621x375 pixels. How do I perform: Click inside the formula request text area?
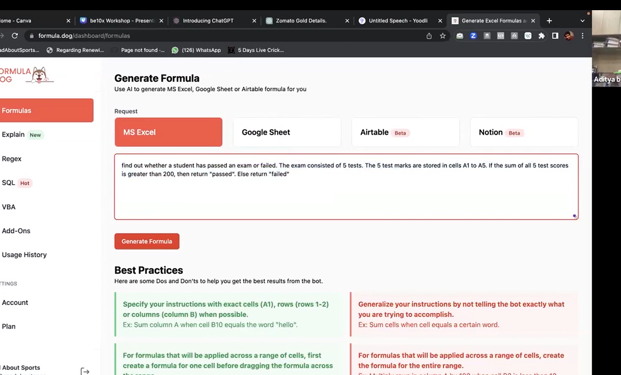[x=346, y=187]
